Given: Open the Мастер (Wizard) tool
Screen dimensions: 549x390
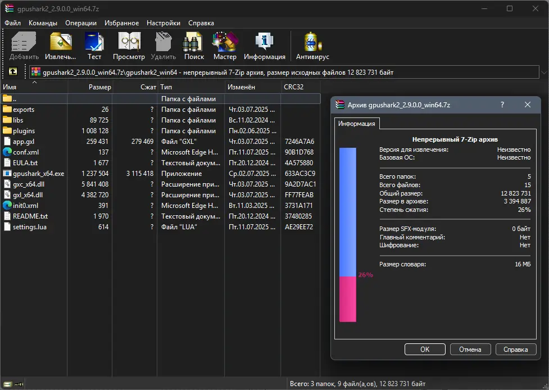Looking at the screenshot, I should point(225,46).
